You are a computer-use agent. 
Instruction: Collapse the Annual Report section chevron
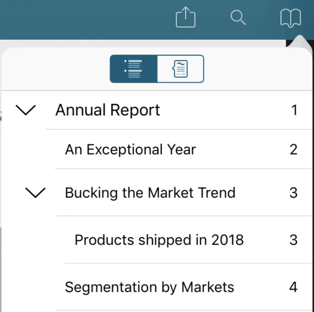26,110
